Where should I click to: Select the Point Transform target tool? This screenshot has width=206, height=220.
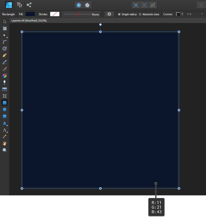point(5,49)
